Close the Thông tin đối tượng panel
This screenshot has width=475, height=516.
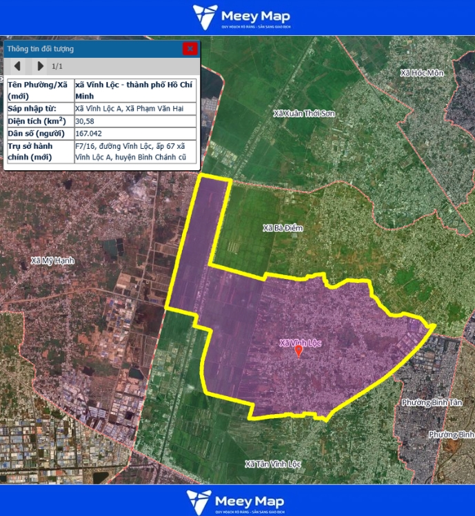190,49
